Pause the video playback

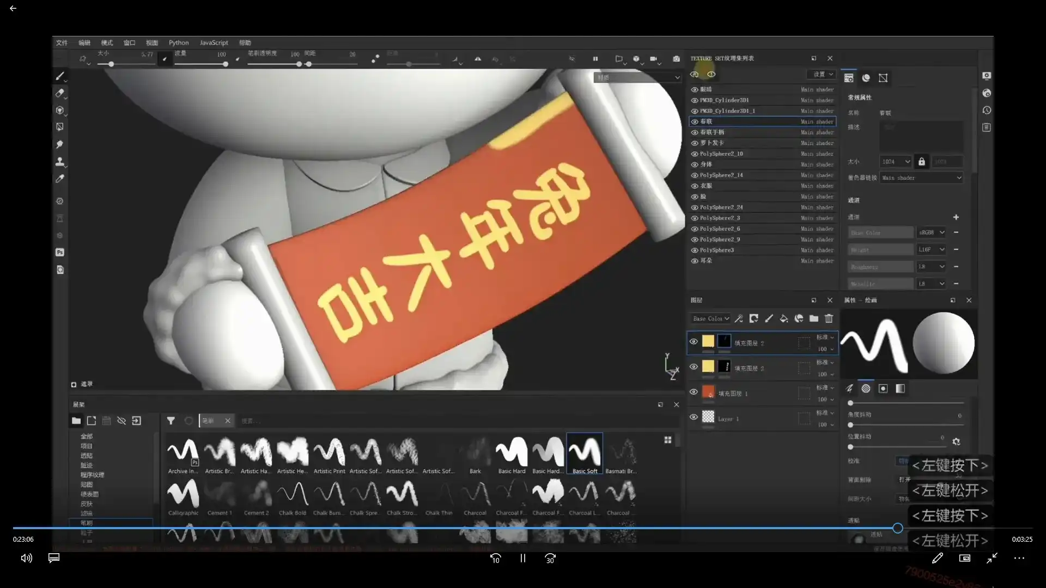(522, 558)
